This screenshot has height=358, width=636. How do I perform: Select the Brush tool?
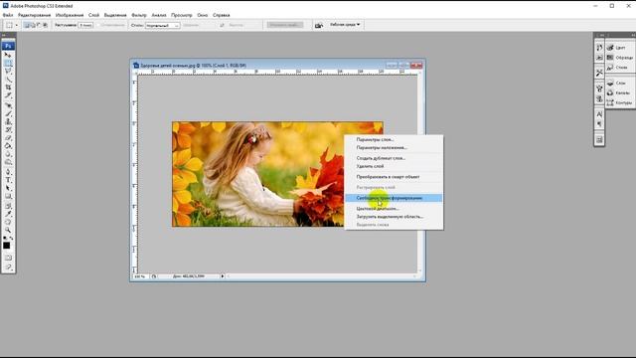coord(8,113)
